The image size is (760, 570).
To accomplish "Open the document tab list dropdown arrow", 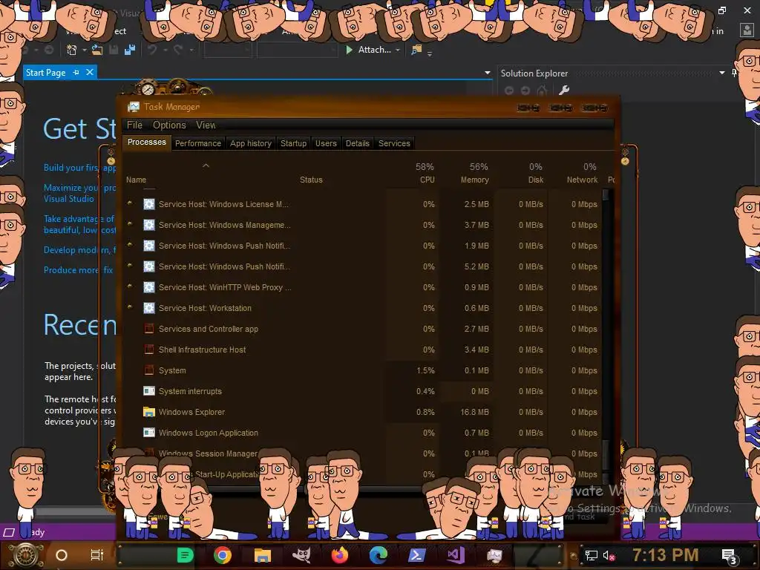I will coord(487,73).
